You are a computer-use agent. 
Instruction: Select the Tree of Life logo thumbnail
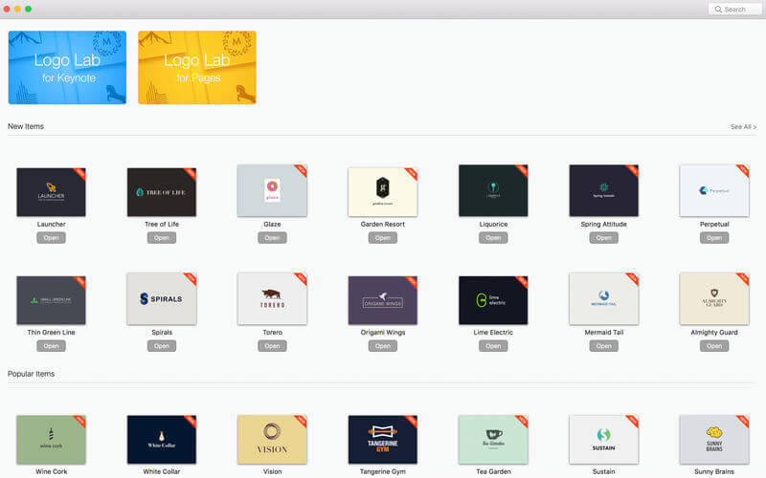coord(162,192)
